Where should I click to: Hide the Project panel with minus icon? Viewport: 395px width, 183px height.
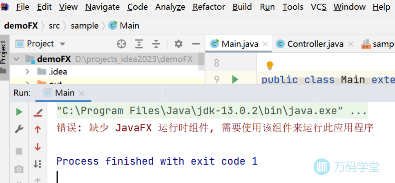coord(196,44)
